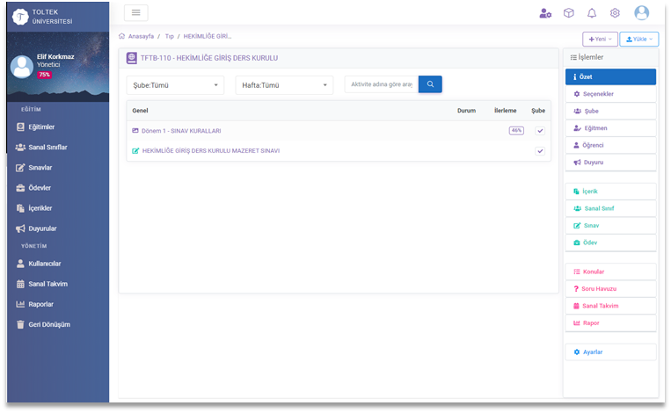Click the blue search magnifier button
Viewport: 671px width, 413px height.
[x=430, y=84]
